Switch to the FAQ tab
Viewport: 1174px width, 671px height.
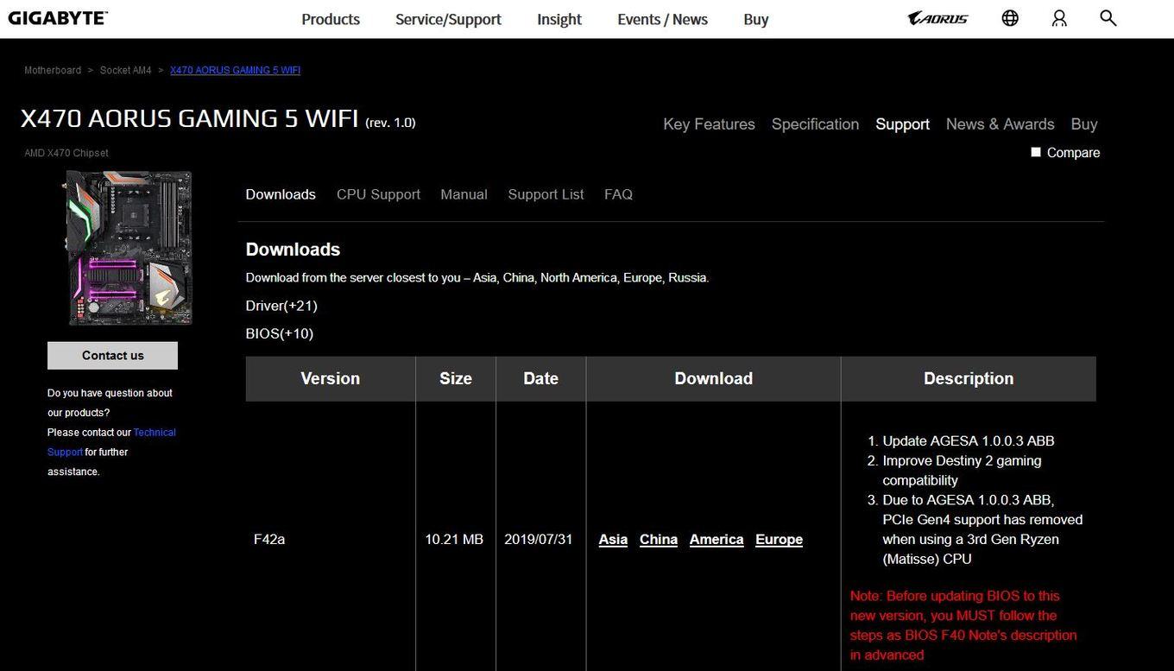click(618, 194)
